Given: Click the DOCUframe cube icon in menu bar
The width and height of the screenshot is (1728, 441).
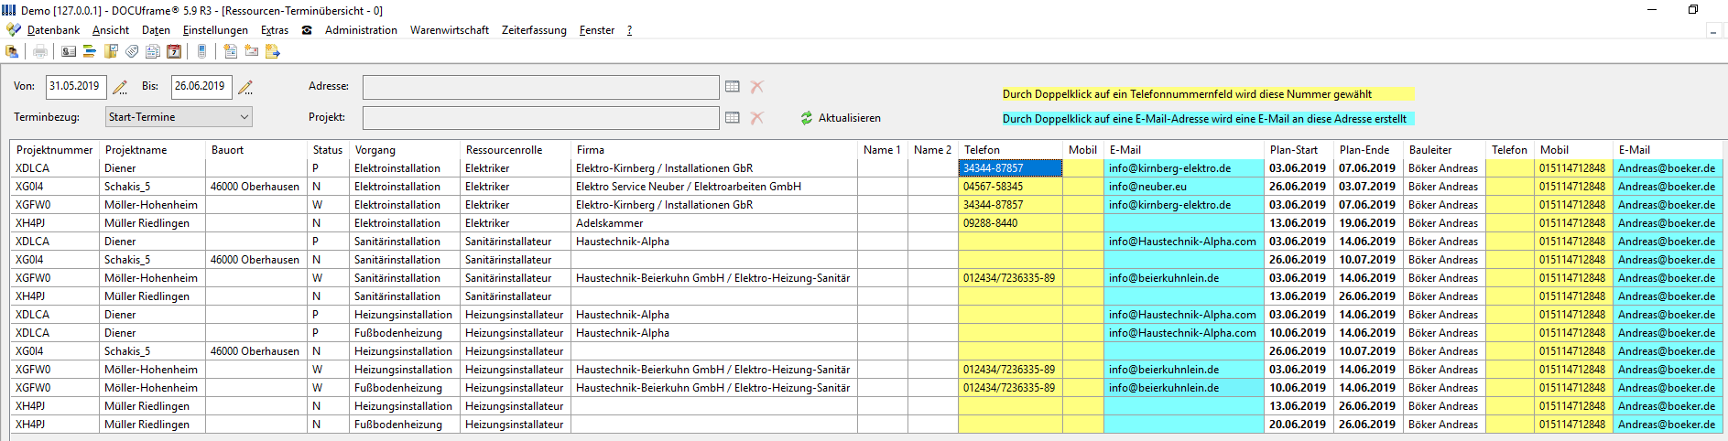Looking at the screenshot, I should (x=13, y=30).
